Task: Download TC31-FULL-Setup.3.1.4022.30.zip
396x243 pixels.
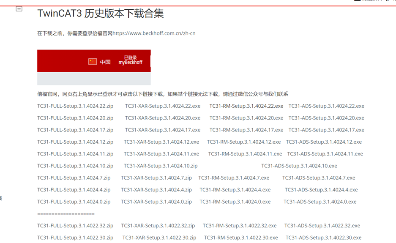Action: [x=75, y=238]
